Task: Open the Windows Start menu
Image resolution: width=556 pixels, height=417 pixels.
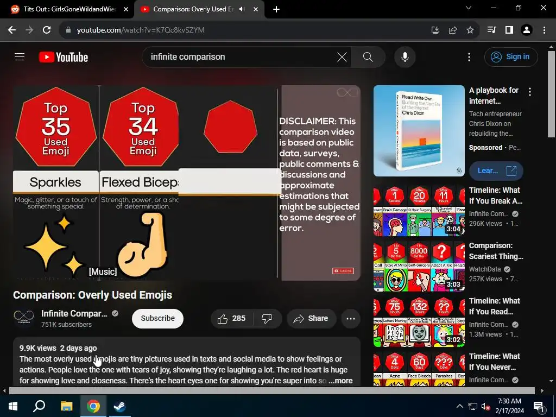Action: click(13, 406)
